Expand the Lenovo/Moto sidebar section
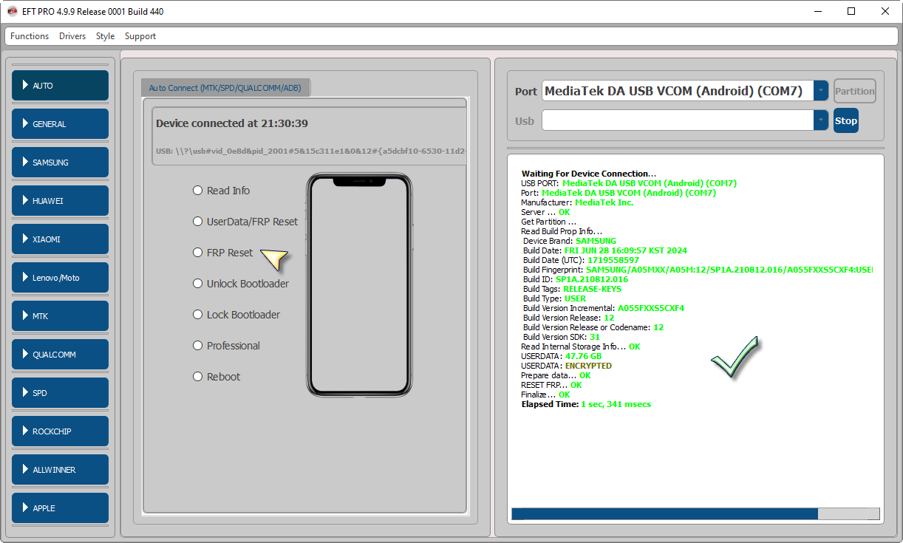This screenshot has width=903, height=543. (x=60, y=278)
